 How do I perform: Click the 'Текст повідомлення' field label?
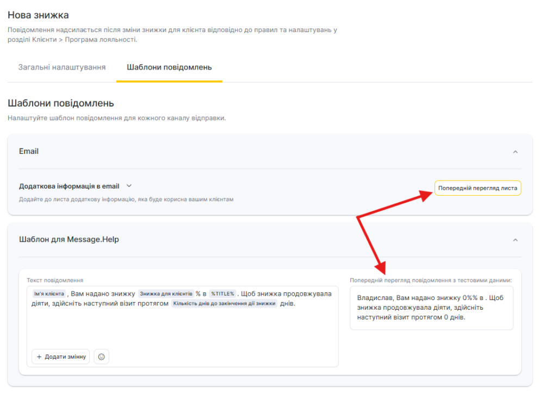[55, 280]
